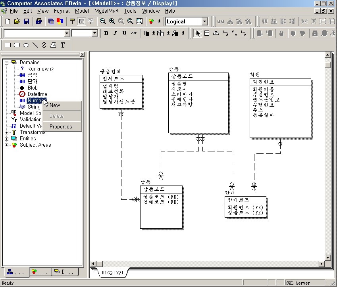
Task: Select the 상품 entity's 상품코드 key
Action: click(182, 76)
